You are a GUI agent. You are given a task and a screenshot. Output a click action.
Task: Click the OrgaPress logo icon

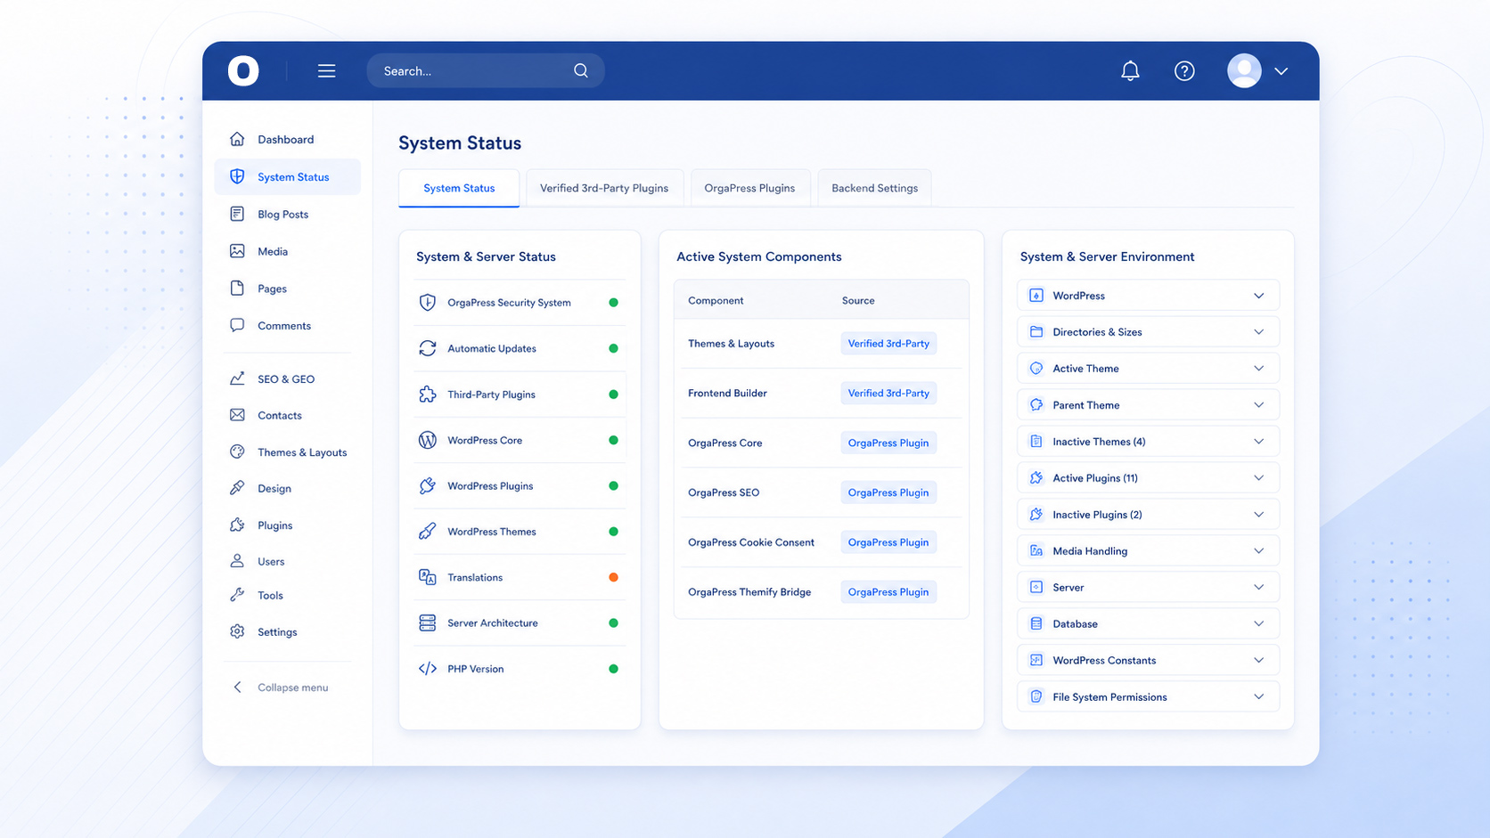pos(243,70)
